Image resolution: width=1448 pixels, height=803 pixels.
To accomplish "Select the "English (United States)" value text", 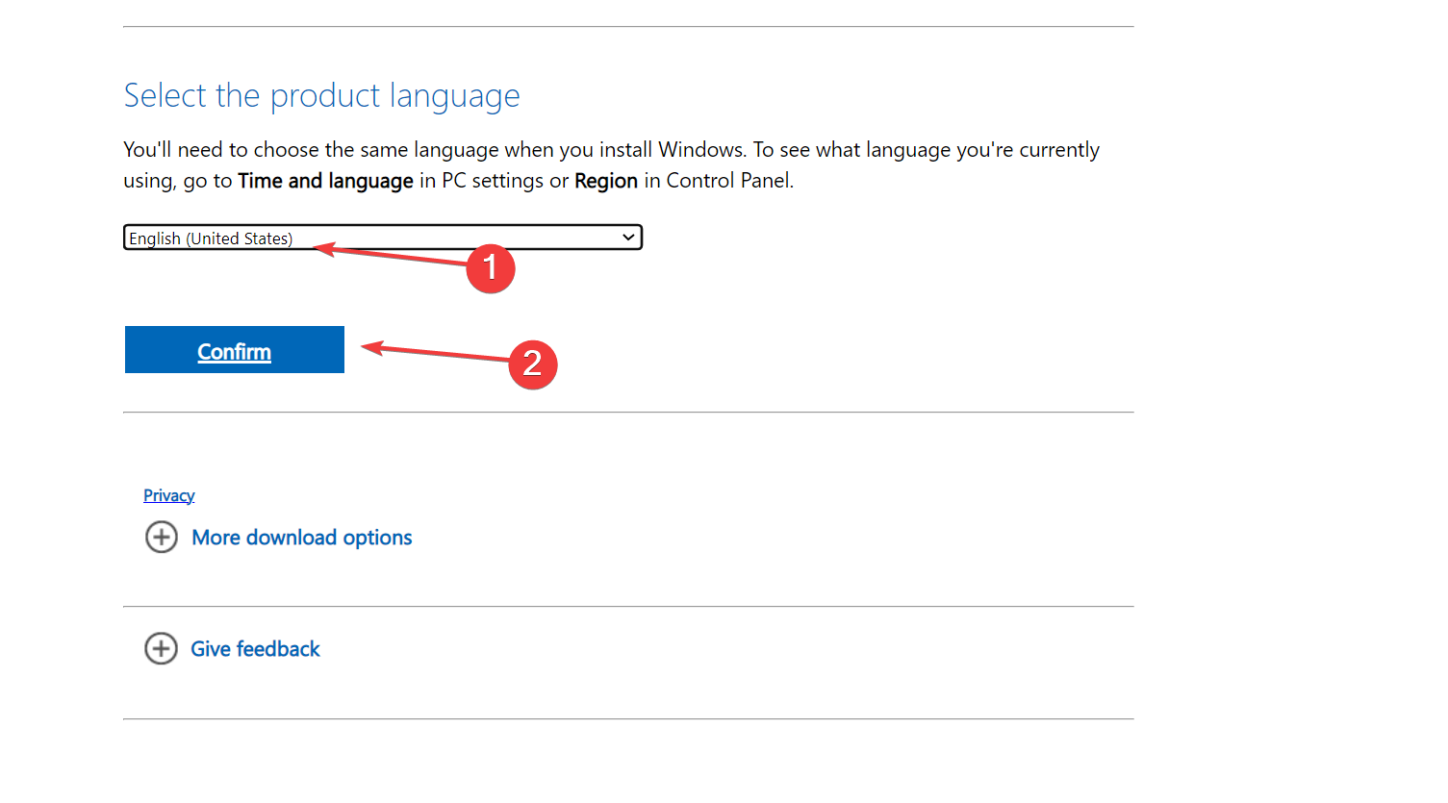I will coord(211,238).
